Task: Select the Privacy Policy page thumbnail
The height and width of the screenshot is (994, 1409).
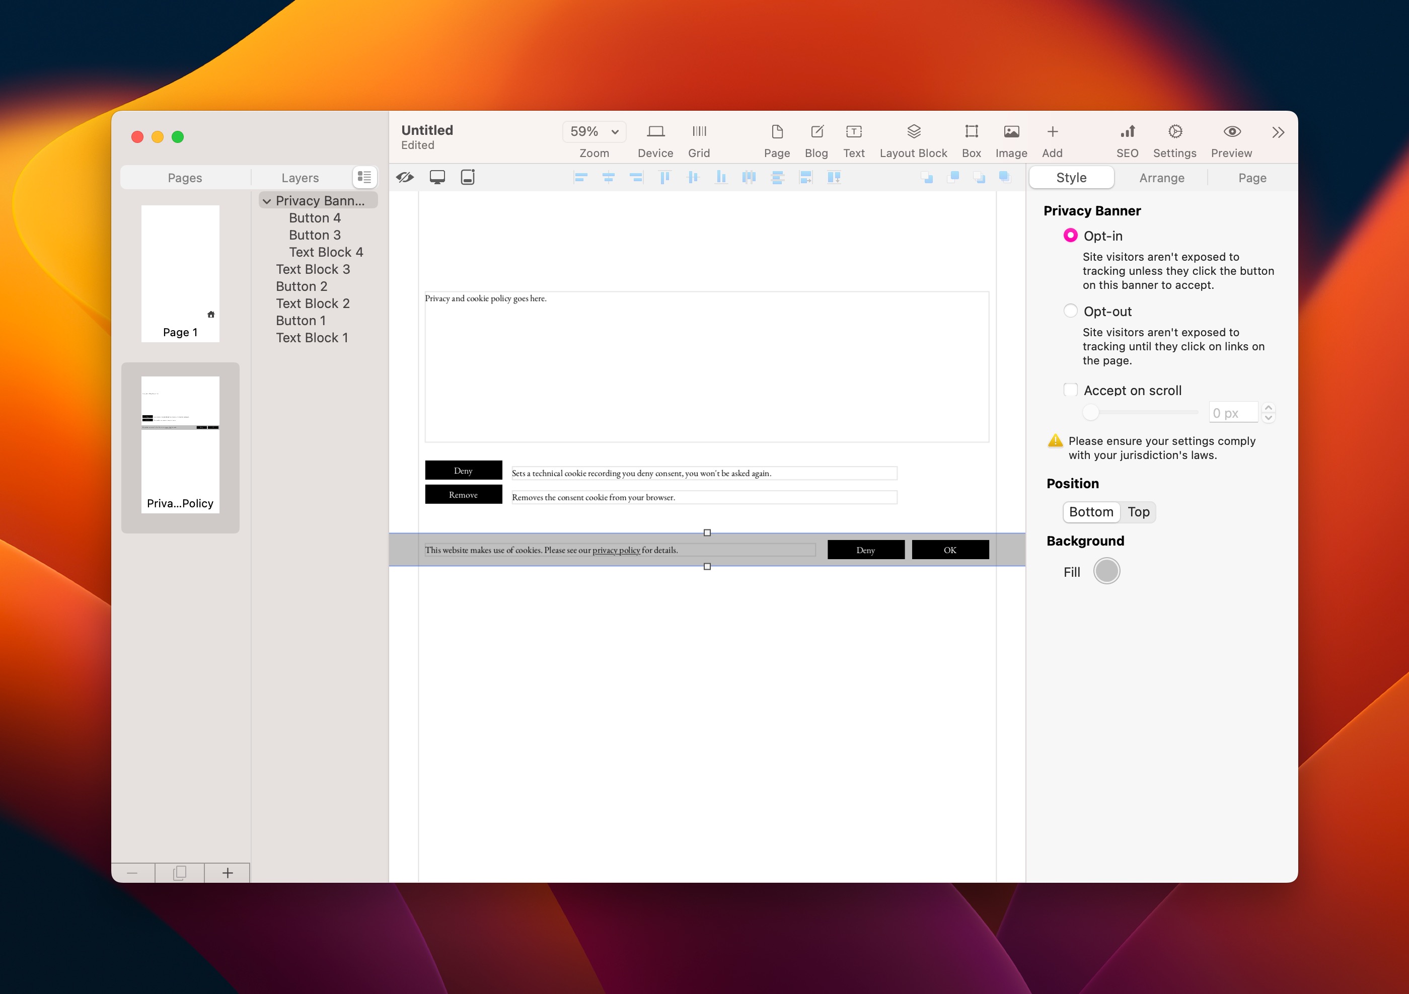Action: (x=180, y=444)
